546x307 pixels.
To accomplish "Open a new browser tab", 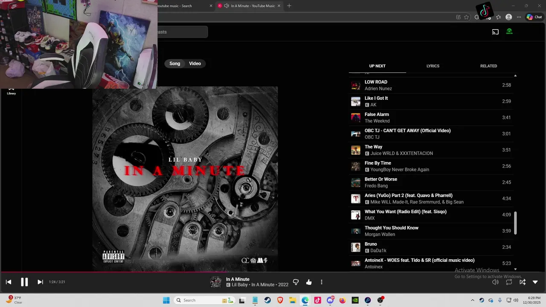I will [289, 6].
